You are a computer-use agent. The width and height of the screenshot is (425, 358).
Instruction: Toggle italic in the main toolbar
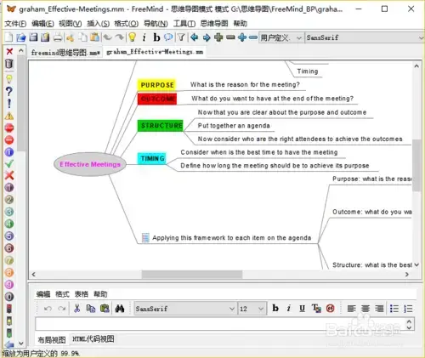coord(144,37)
